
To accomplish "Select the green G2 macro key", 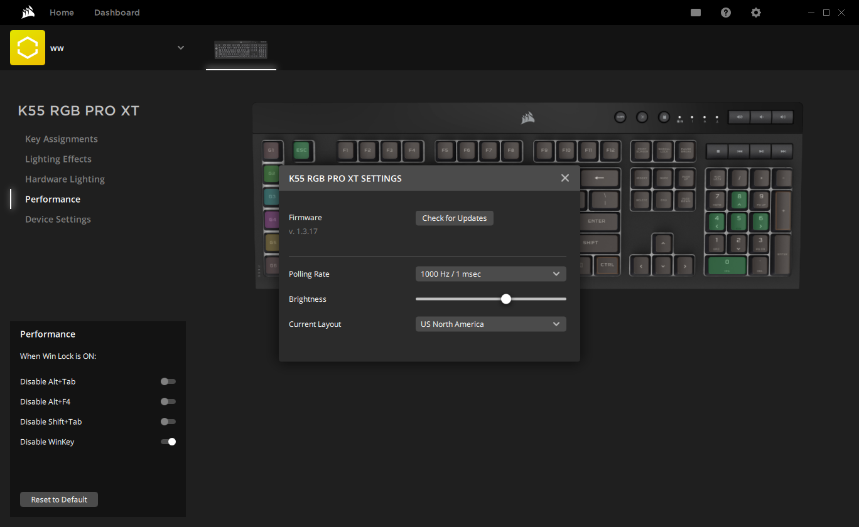I will coord(271,173).
